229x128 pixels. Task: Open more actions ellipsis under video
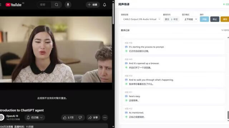pyautogui.click(x=105, y=118)
